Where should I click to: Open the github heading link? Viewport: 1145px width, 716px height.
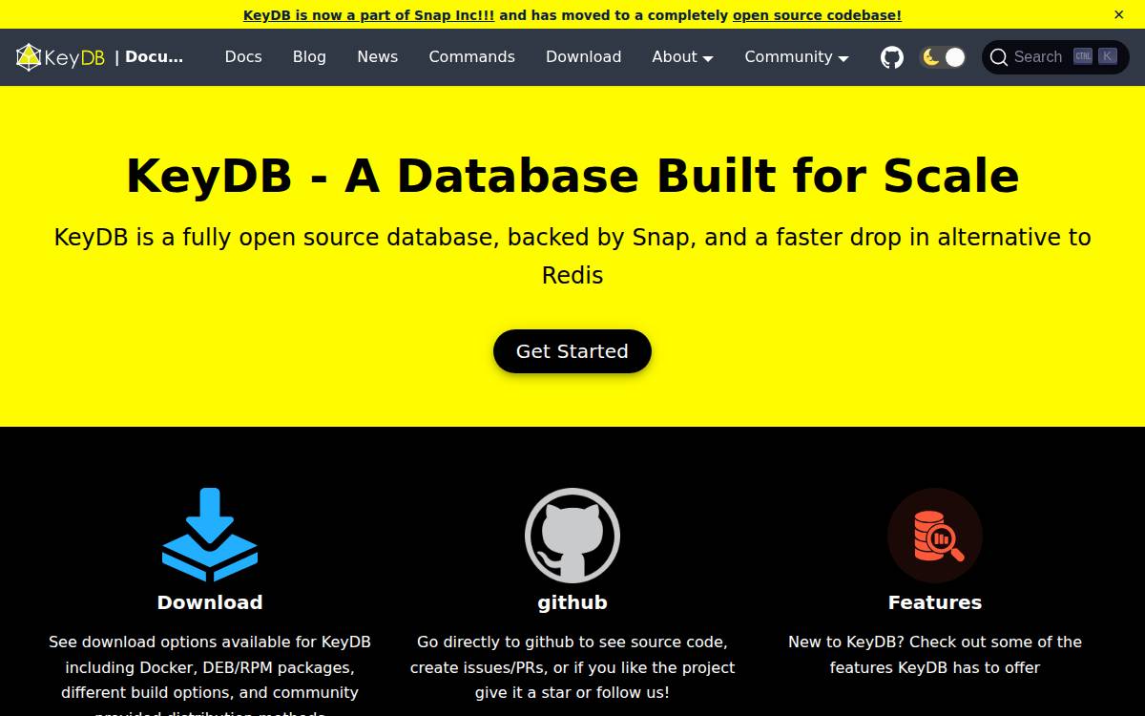572,602
